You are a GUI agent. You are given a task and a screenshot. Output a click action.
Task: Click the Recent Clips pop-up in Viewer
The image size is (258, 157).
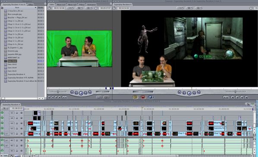[99, 97]
